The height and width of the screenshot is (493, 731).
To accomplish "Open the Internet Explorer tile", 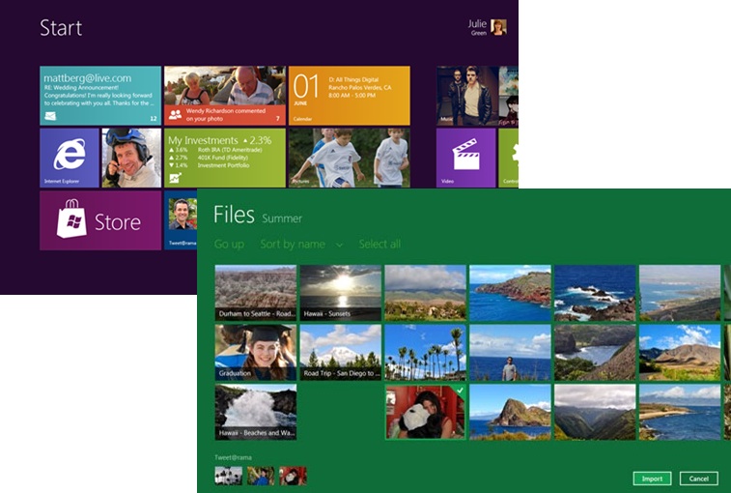I will pos(70,158).
